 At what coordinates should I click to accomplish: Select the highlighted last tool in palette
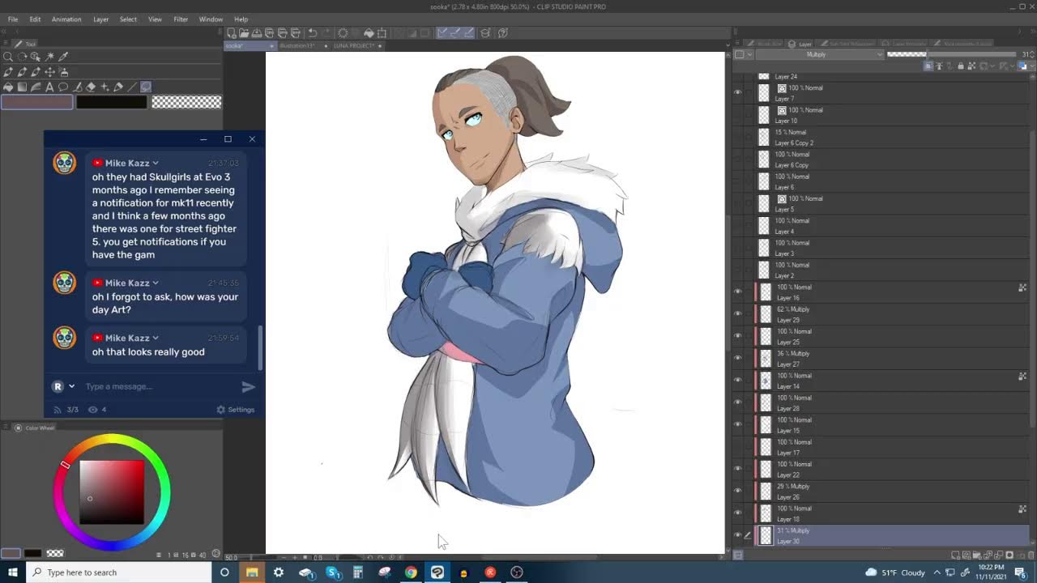(146, 87)
